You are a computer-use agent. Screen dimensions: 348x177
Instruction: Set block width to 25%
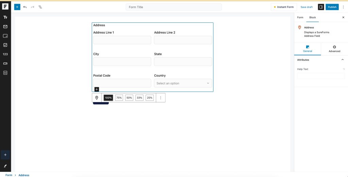[x=150, y=98]
